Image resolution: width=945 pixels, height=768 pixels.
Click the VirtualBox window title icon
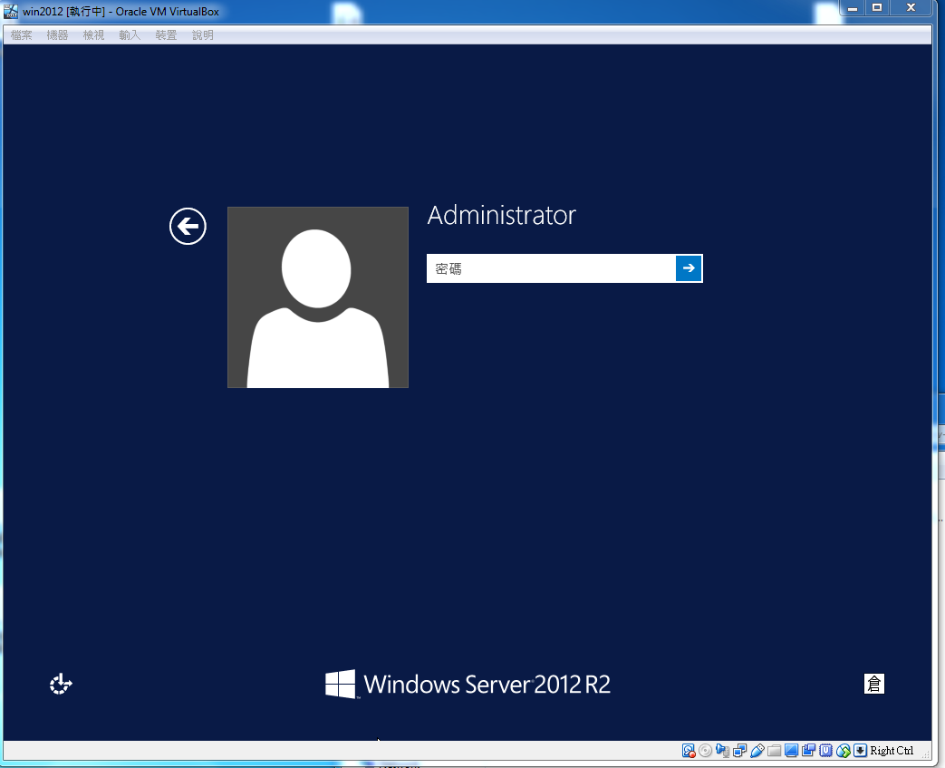[11, 11]
